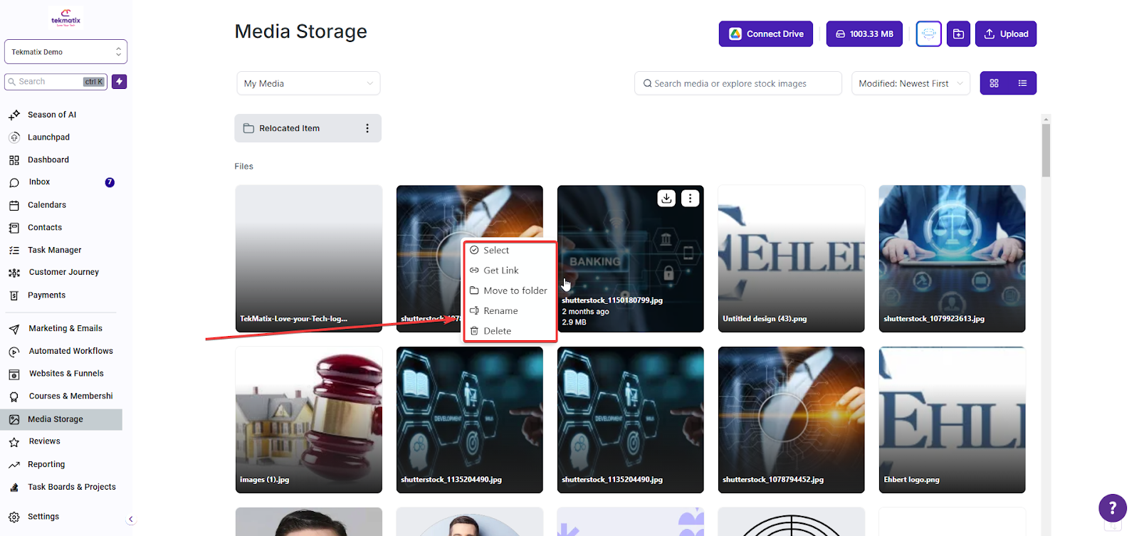The height and width of the screenshot is (536, 1139).
Task: Click the inbox unread badge 7
Action: [x=110, y=182]
